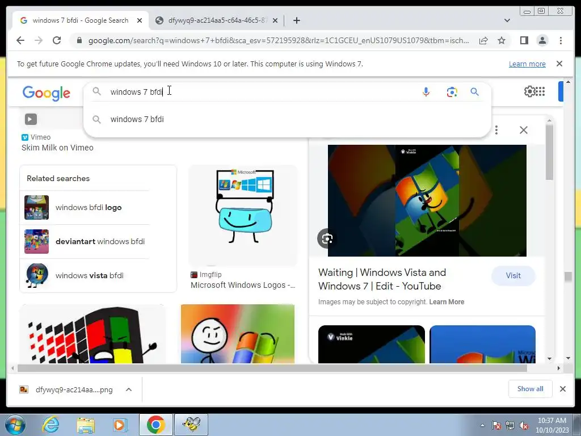Open stick figure with XP logo image
This screenshot has width=581, height=436.
click(x=238, y=334)
